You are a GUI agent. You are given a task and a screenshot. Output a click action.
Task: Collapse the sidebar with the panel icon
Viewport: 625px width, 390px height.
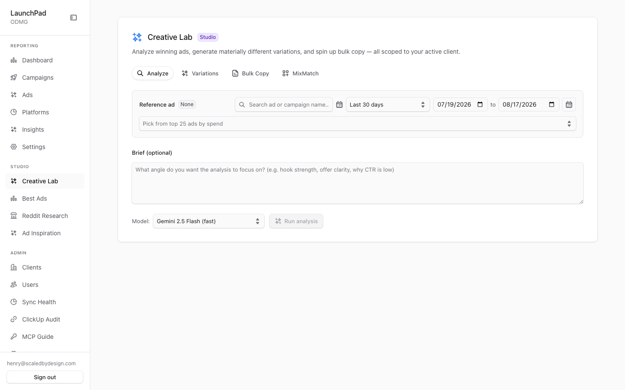(74, 18)
